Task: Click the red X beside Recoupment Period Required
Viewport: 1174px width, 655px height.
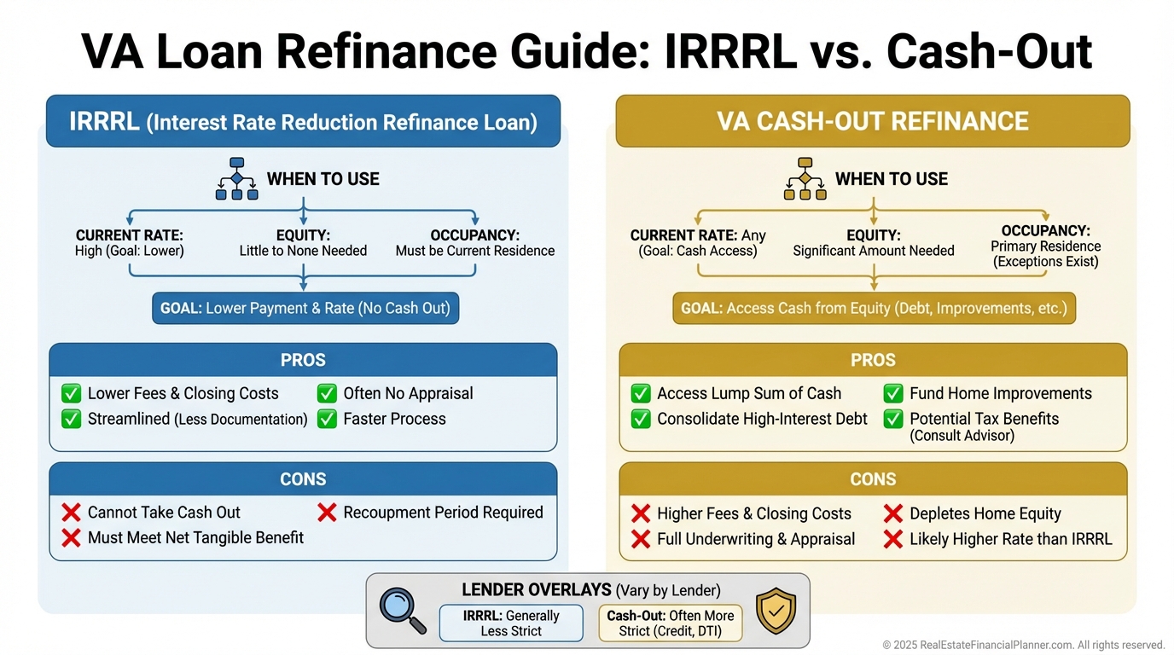Action: [x=327, y=513]
